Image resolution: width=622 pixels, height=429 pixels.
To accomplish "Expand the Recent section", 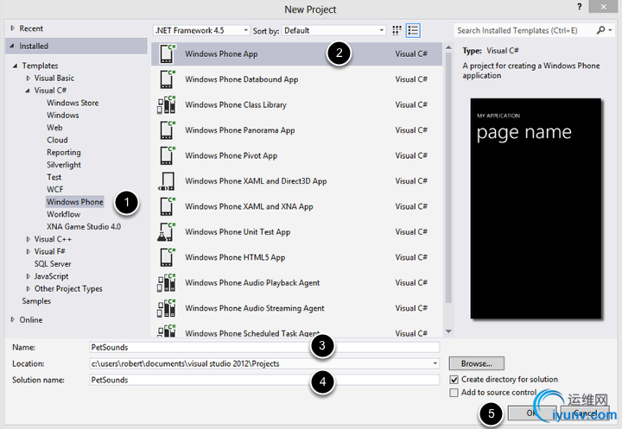I will tap(13, 28).
